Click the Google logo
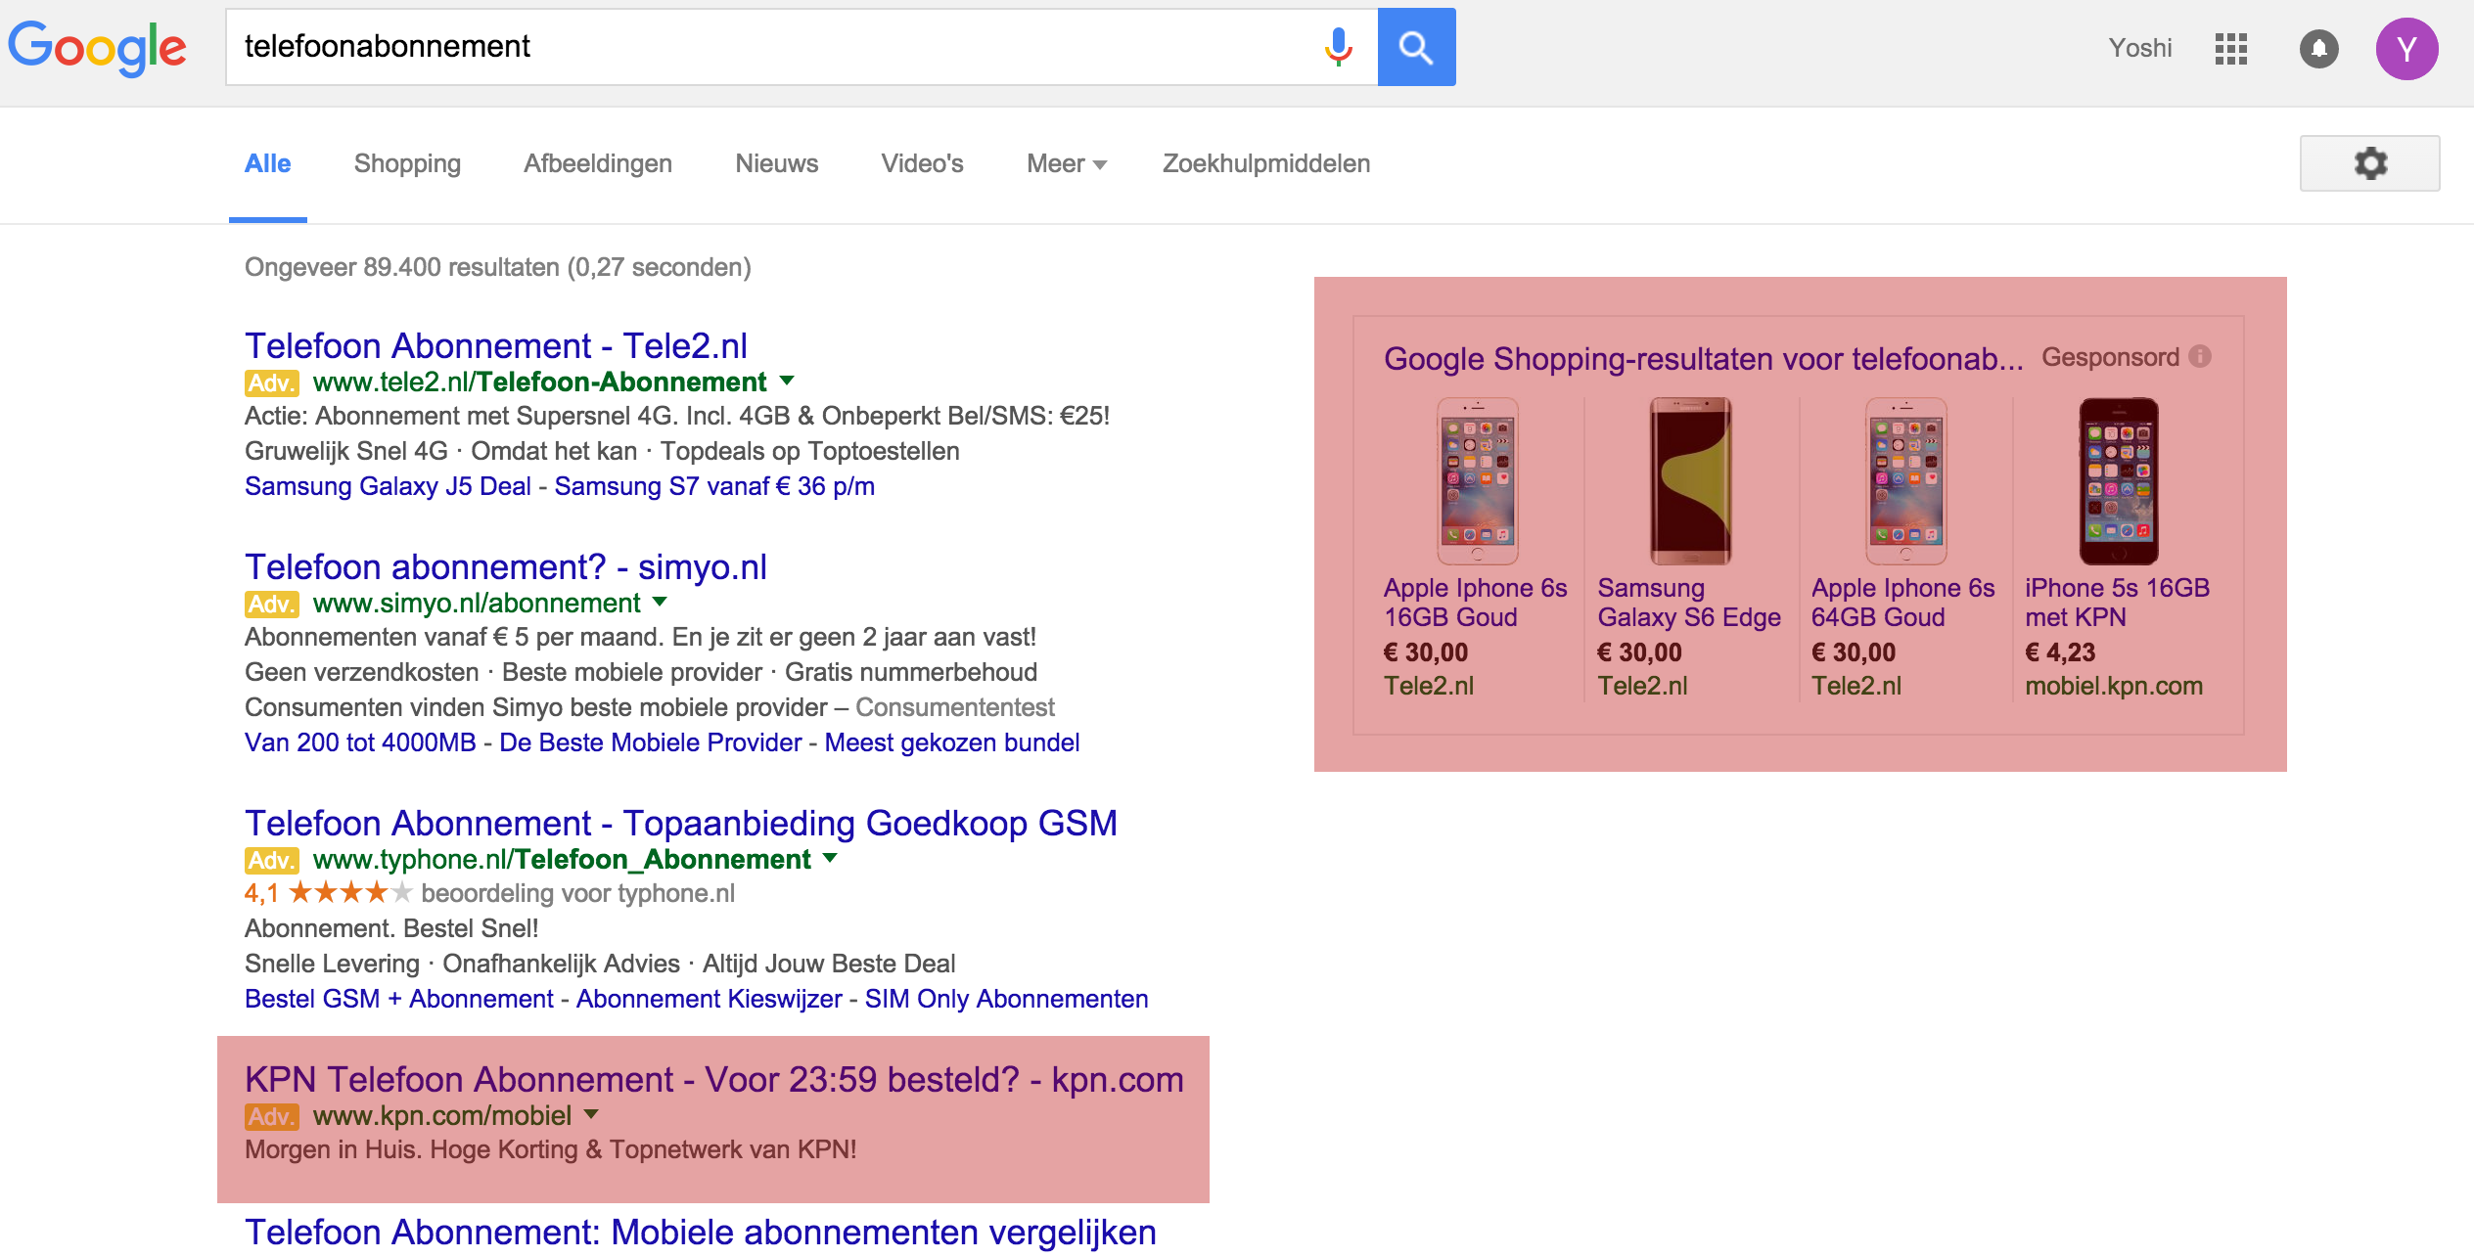Screen dimensions: 2474x1258 click(x=97, y=47)
